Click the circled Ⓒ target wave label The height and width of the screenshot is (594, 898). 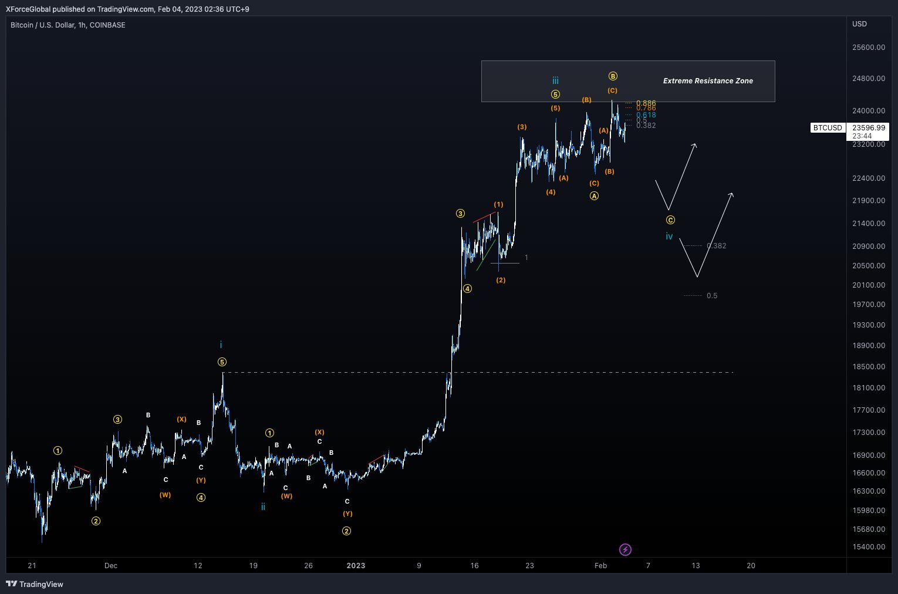point(670,220)
